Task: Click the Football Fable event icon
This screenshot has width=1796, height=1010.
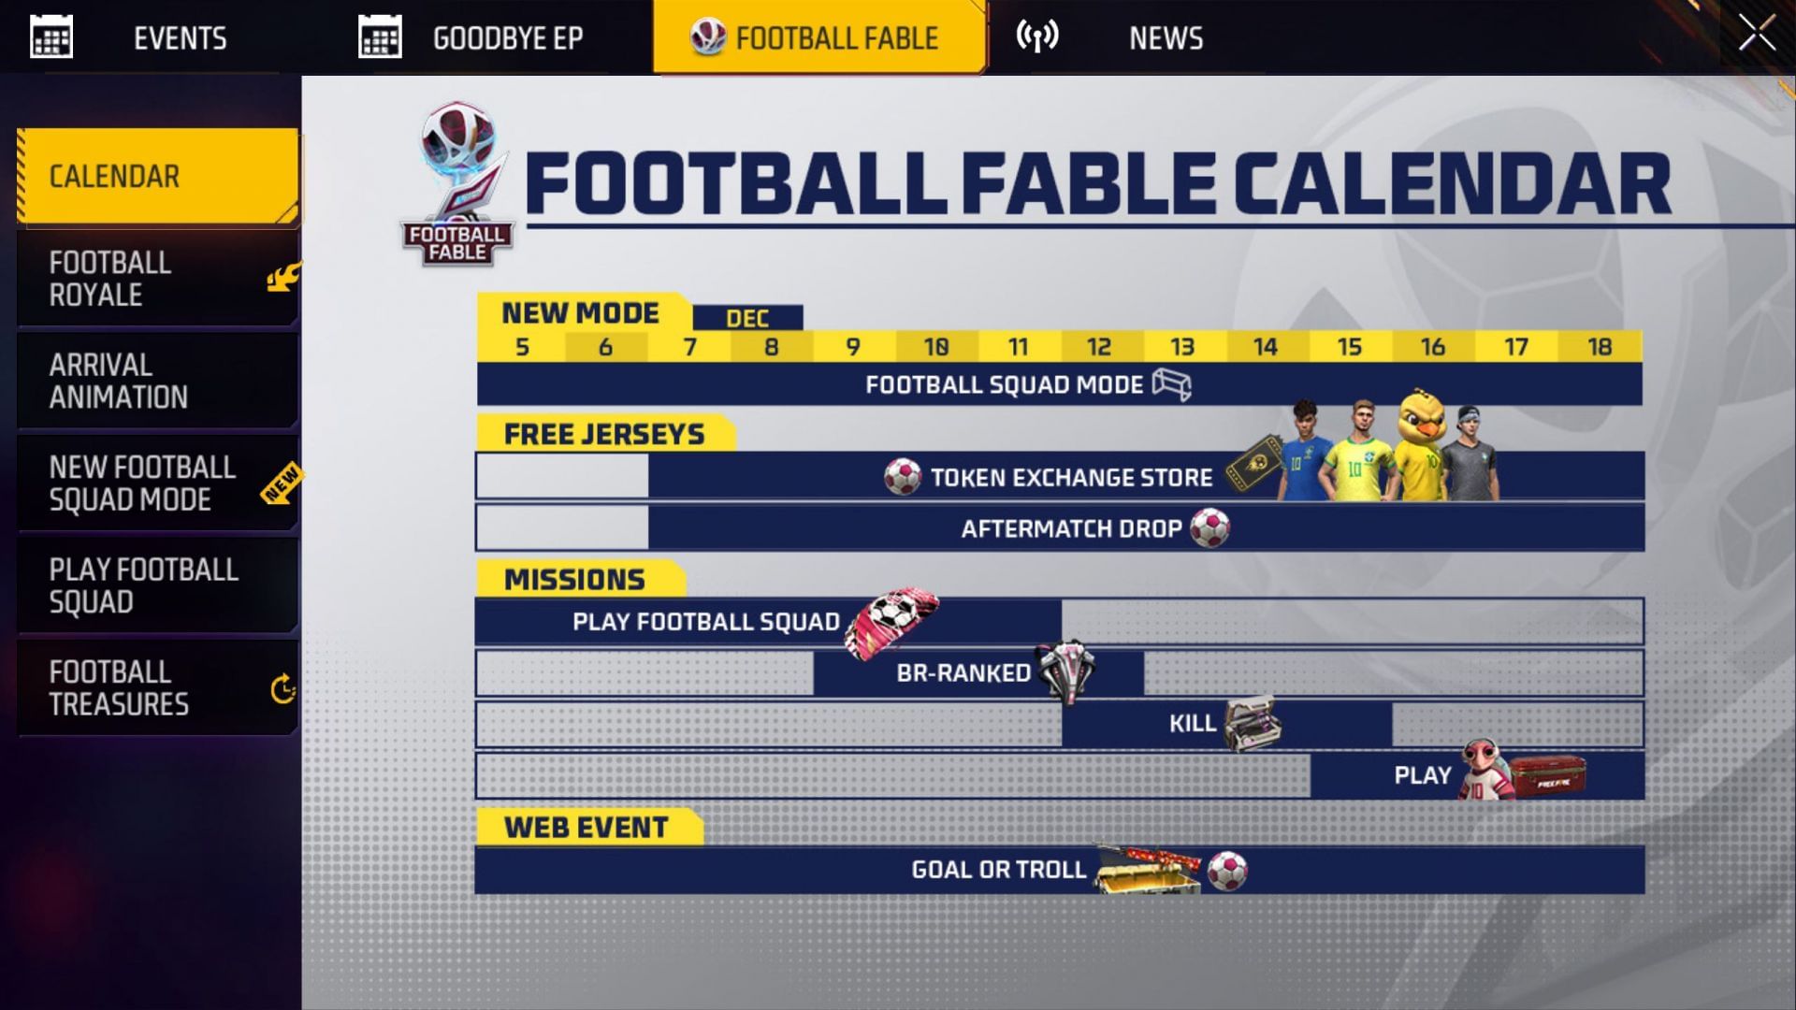Action: coord(705,37)
